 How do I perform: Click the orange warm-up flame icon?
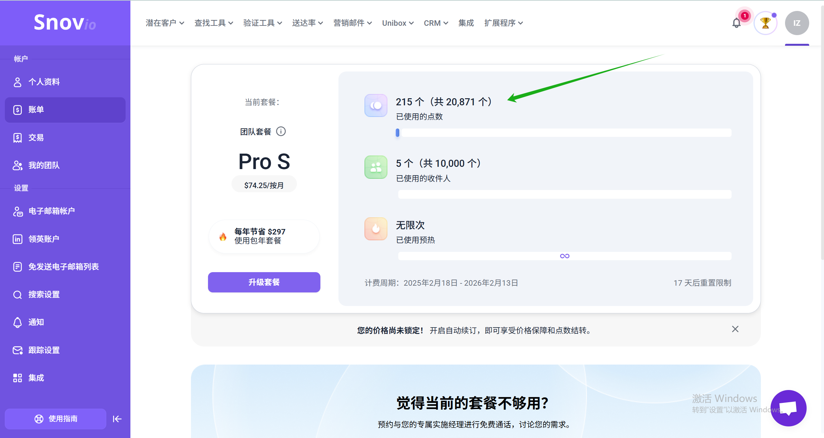pos(375,229)
